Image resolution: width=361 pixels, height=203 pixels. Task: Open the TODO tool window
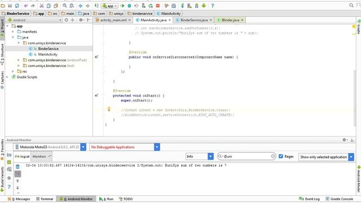pyautogui.click(x=126, y=199)
